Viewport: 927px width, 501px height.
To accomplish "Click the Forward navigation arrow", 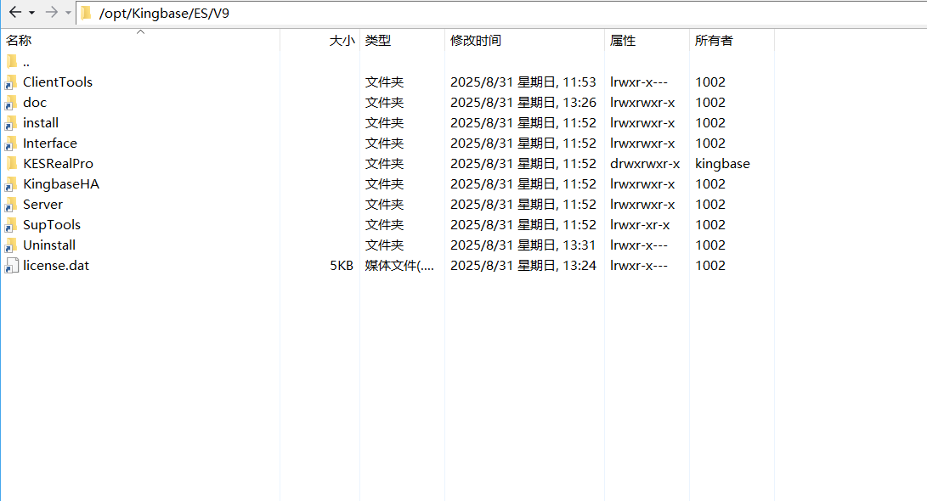I will pyautogui.click(x=52, y=12).
